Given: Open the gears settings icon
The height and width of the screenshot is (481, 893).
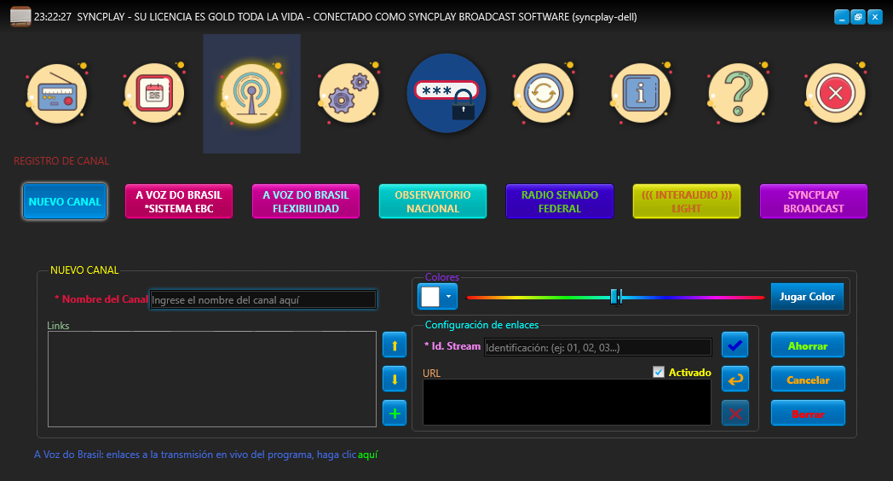Looking at the screenshot, I should [349, 94].
